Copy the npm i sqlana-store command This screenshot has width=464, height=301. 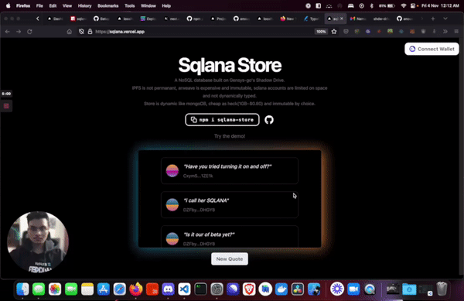222,120
